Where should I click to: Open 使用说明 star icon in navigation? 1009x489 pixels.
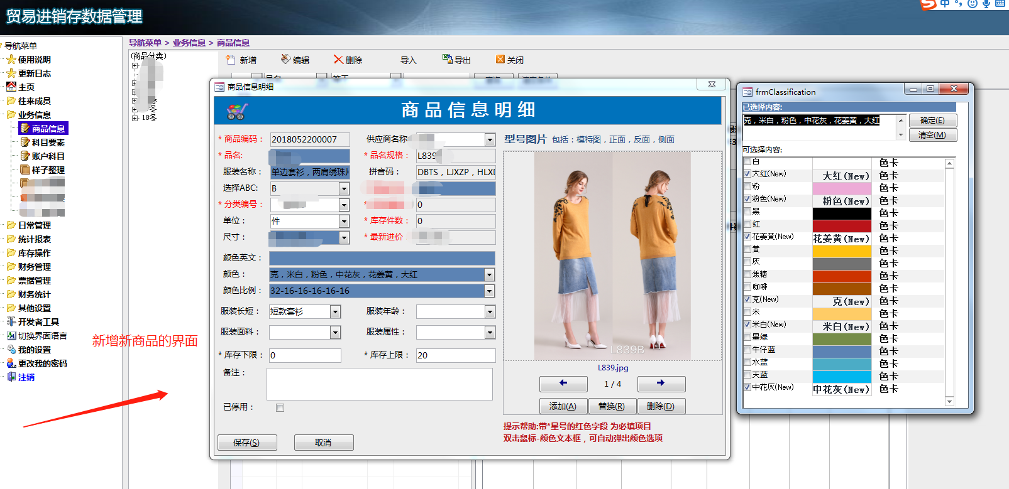pyautogui.click(x=11, y=60)
